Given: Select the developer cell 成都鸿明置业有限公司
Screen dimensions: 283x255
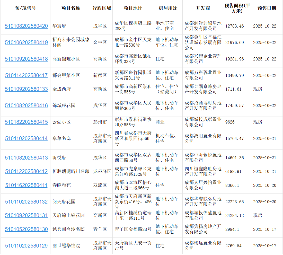Looking at the screenshot, I should (x=203, y=138).
